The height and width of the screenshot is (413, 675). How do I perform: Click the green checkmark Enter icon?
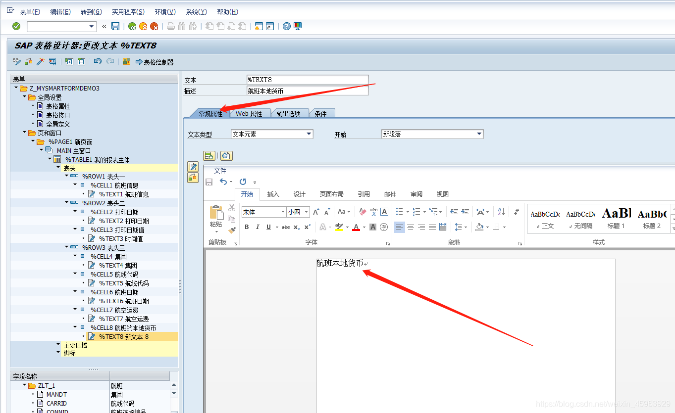click(16, 26)
